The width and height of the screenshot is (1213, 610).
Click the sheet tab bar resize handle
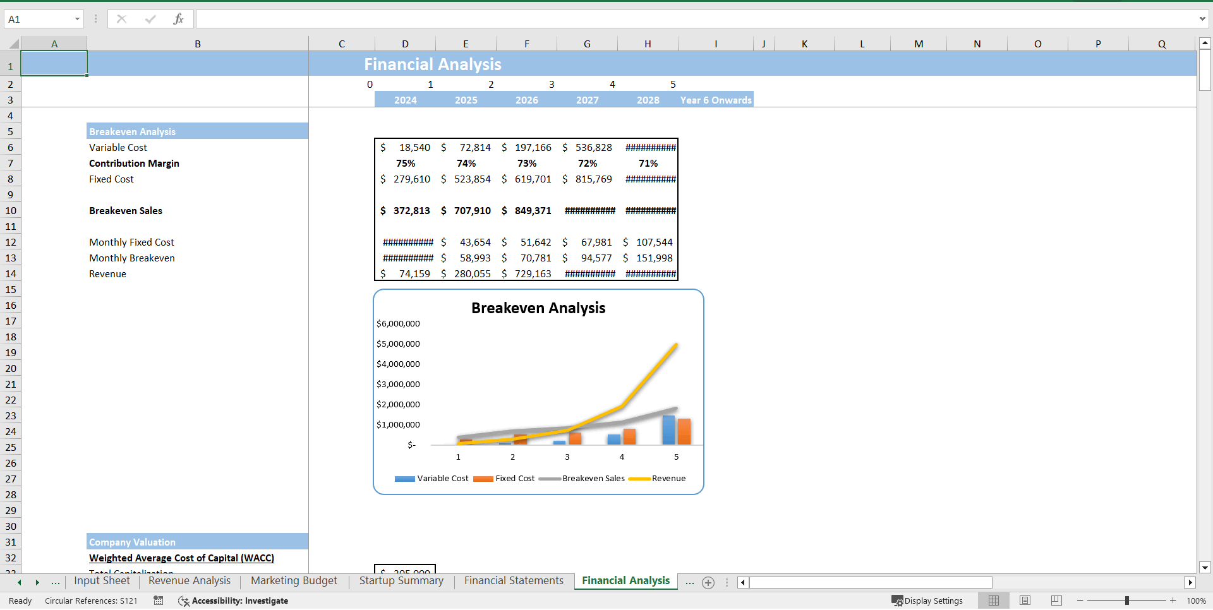[727, 582]
